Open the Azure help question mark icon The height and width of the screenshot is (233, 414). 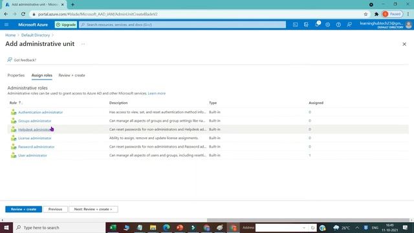click(338, 25)
